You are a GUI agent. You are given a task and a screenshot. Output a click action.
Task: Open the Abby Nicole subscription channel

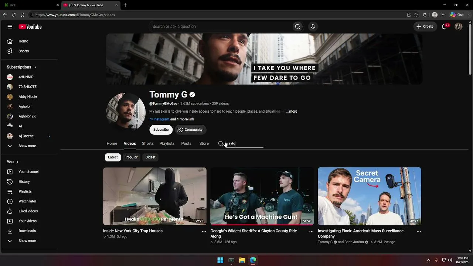coord(28,97)
